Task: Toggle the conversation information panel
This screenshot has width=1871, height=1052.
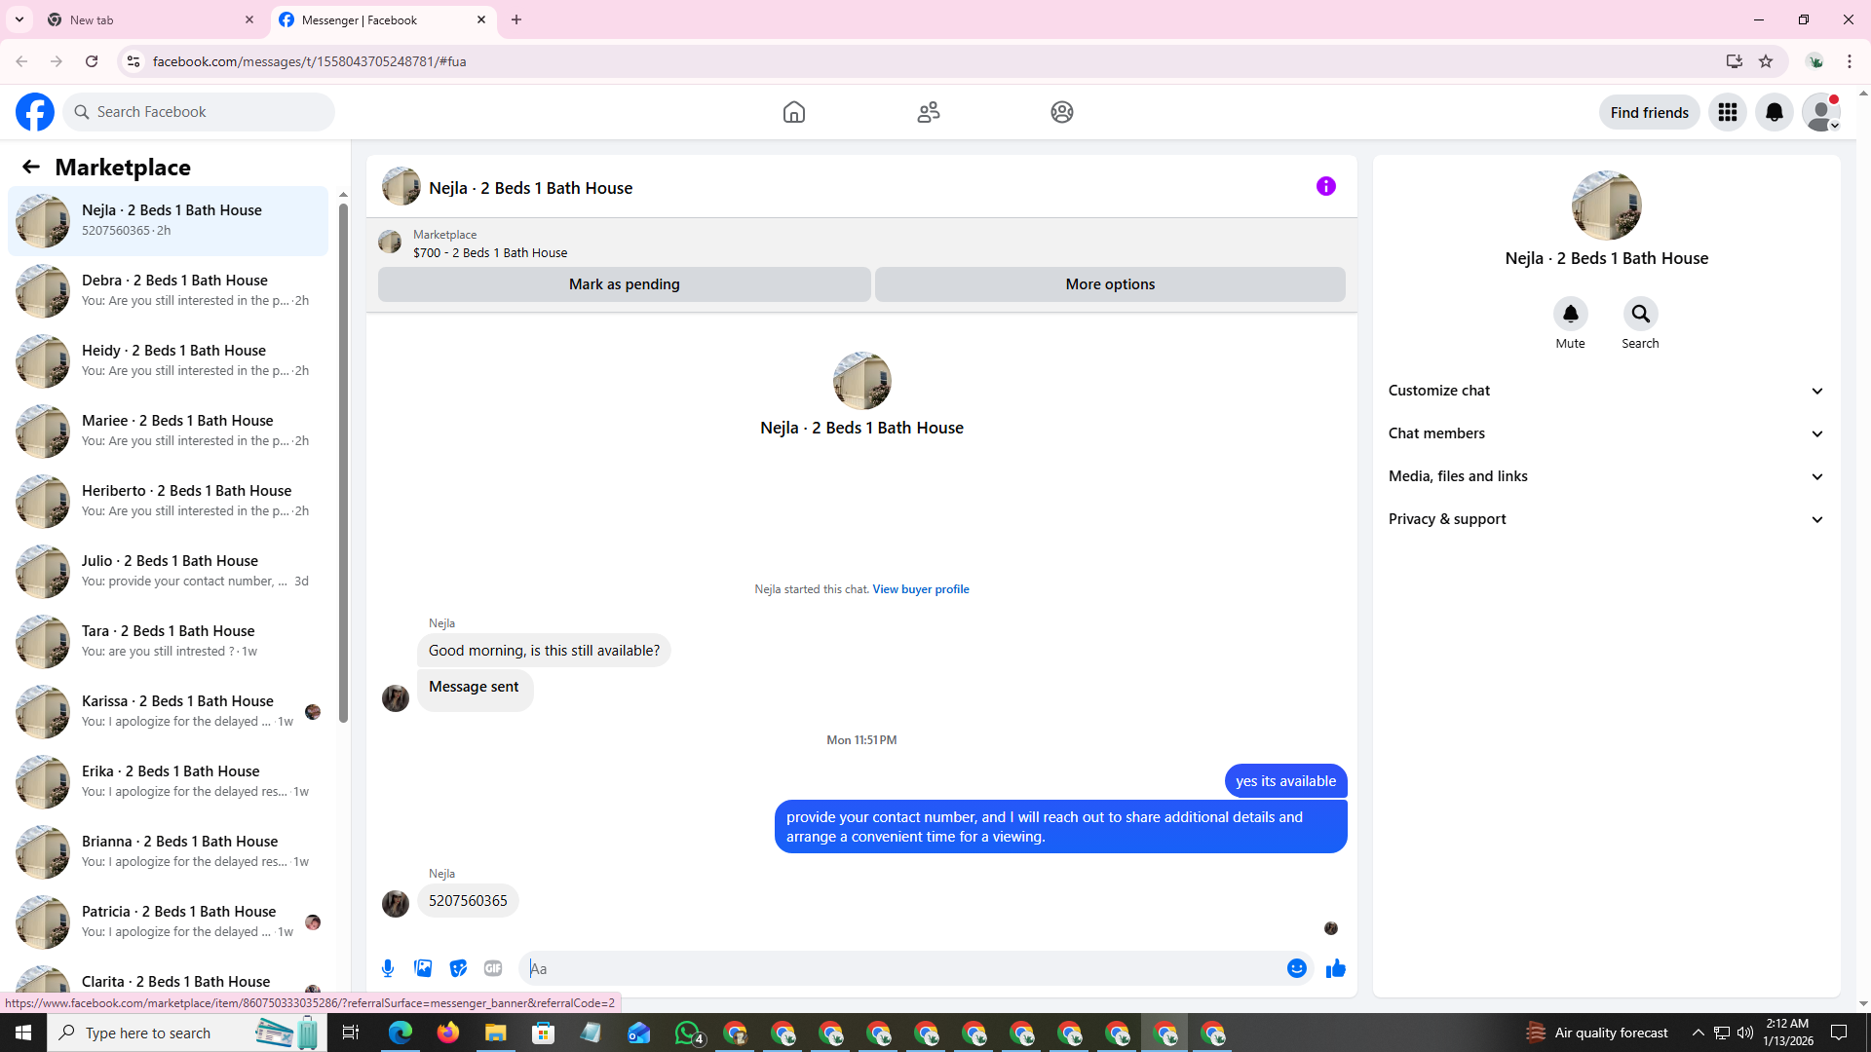Action: coord(1325,186)
